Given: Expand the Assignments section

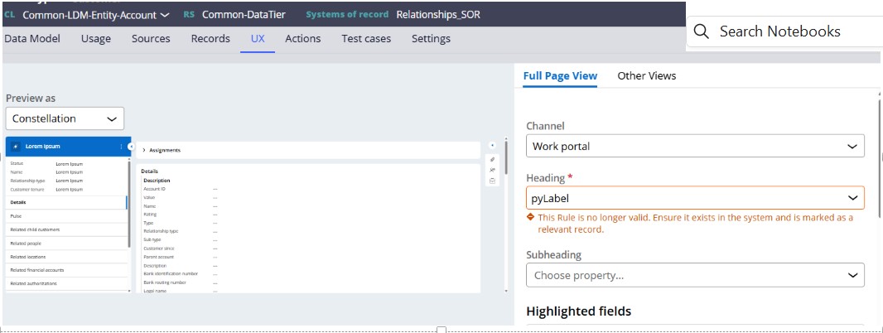Looking at the screenshot, I should pyautogui.click(x=145, y=150).
